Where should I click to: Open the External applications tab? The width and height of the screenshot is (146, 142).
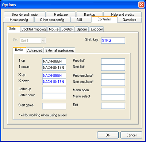(x=60, y=50)
